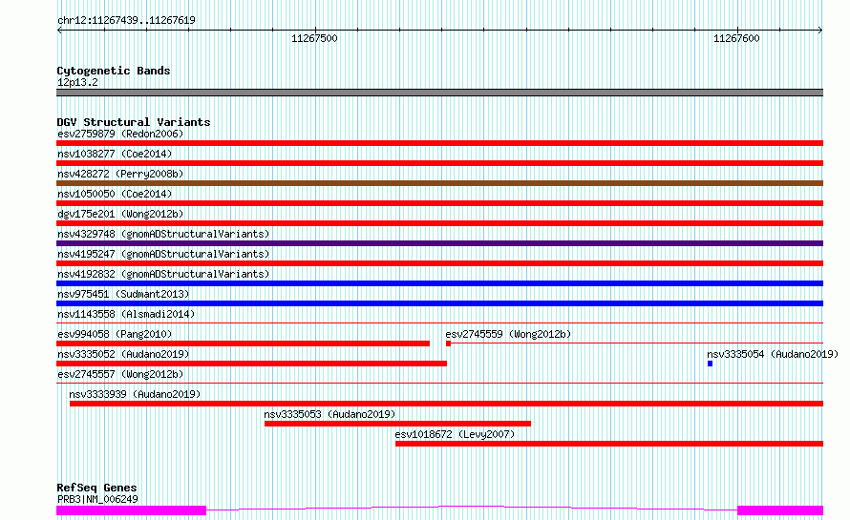This screenshot has width=850, height=520.
Task: Click nsv4195247 (gnomADStructuralVariants) label
Action: coord(163,254)
